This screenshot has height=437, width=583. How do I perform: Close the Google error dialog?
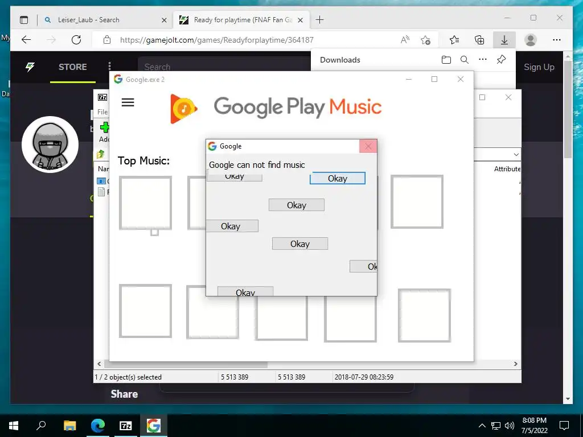tap(368, 146)
